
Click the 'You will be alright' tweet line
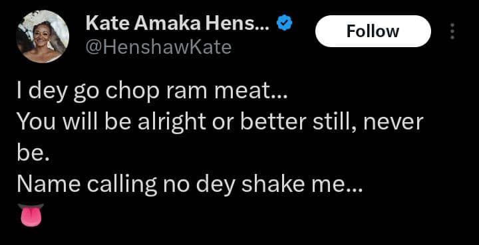coord(220,122)
